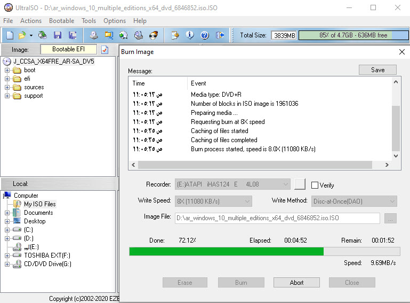Select the efi folder in image tree
This screenshot has width=410, height=303.
pyautogui.click(x=27, y=79)
